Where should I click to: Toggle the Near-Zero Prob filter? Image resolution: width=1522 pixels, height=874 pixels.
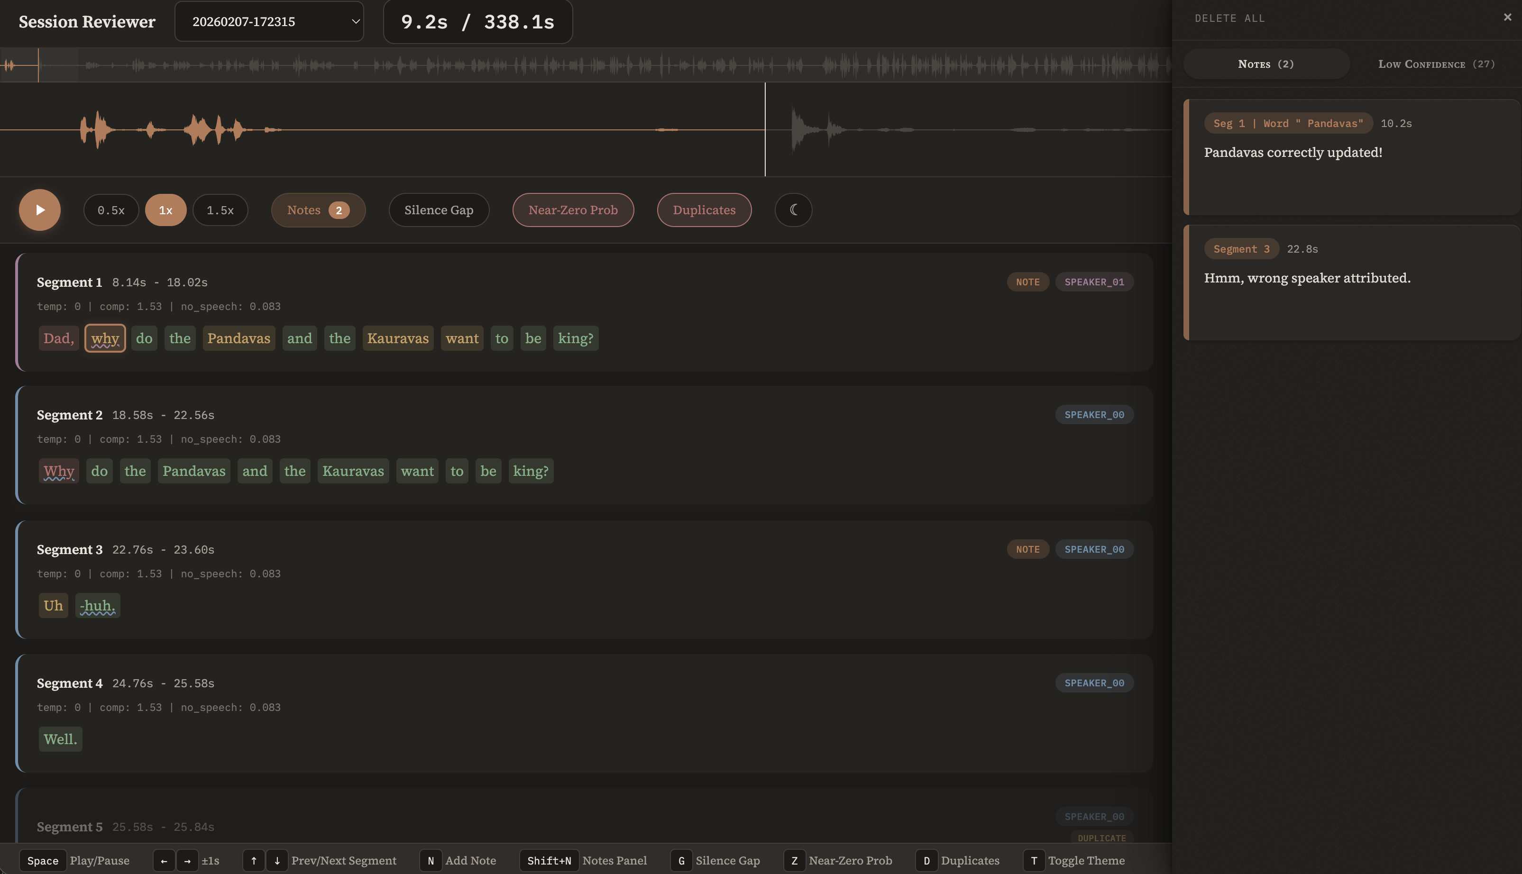(x=573, y=210)
